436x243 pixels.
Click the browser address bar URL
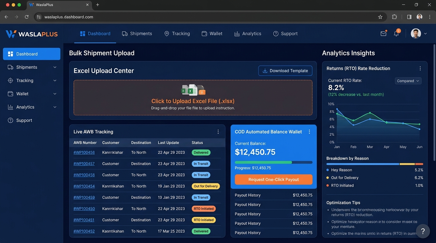click(69, 17)
